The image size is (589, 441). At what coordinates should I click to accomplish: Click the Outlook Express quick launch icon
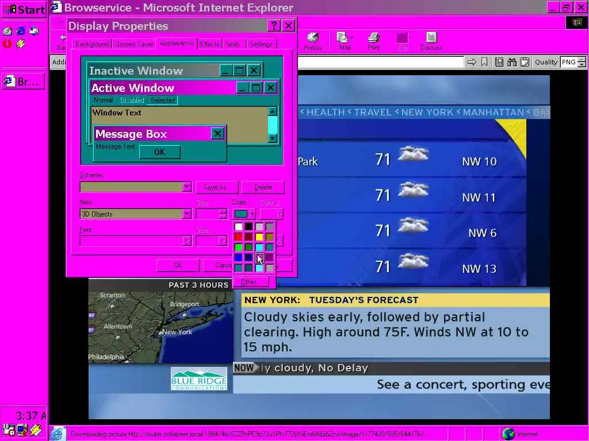click(x=34, y=31)
